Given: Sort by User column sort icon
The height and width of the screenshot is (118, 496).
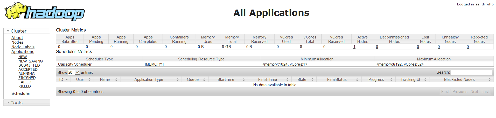Looking at the screenshot, I should 89,80.
